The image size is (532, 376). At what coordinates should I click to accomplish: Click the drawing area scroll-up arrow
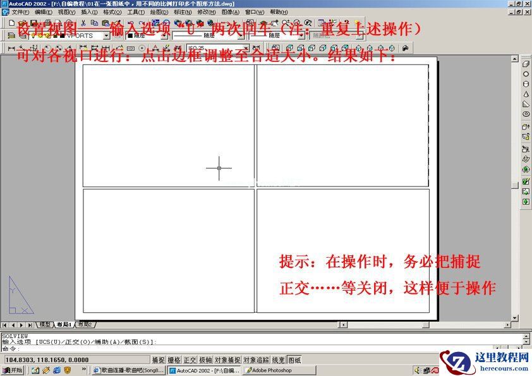pos(515,59)
